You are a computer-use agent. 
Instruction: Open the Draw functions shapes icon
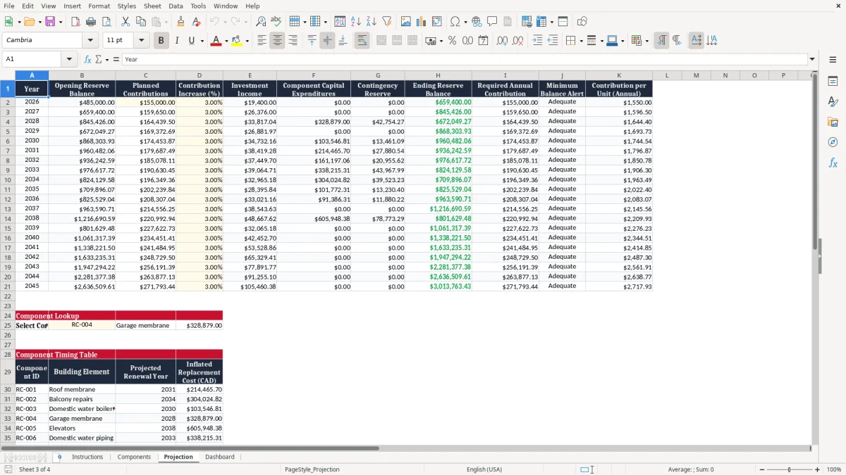click(x=582, y=22)
